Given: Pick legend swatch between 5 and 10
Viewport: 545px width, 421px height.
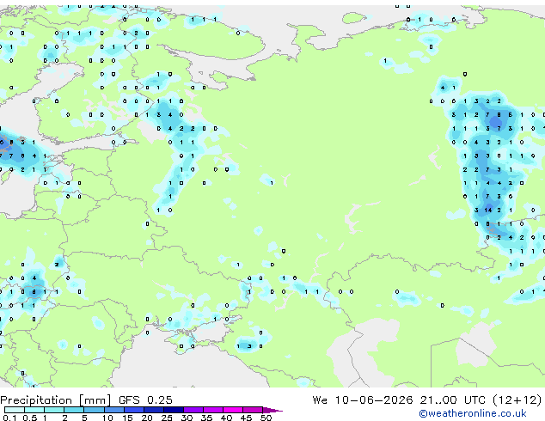Looking at the screenshot, I should [x=95, y=410].
